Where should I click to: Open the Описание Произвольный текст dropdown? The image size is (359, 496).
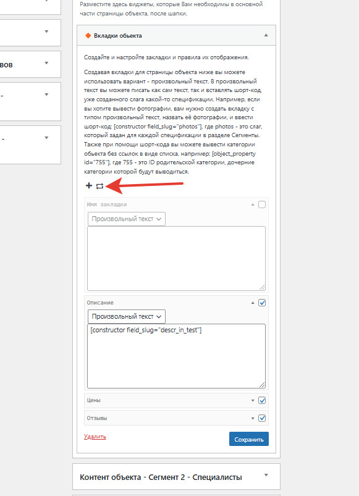[x=127, y=316]
